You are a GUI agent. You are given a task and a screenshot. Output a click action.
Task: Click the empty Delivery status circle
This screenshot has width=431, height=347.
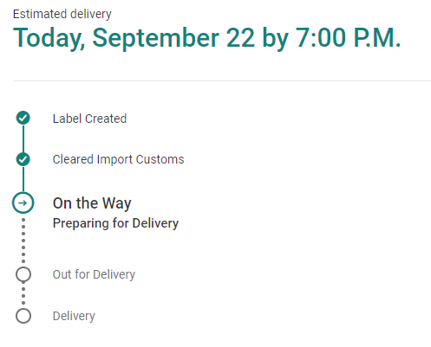pos(23,316)
